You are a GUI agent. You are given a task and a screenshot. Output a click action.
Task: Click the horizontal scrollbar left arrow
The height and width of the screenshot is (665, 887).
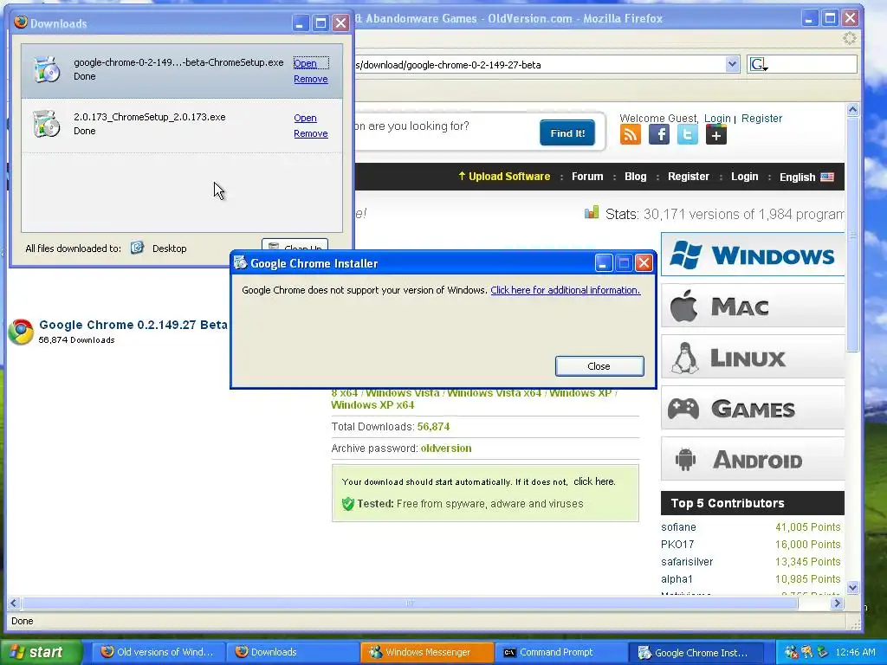(x=14, y=604)
